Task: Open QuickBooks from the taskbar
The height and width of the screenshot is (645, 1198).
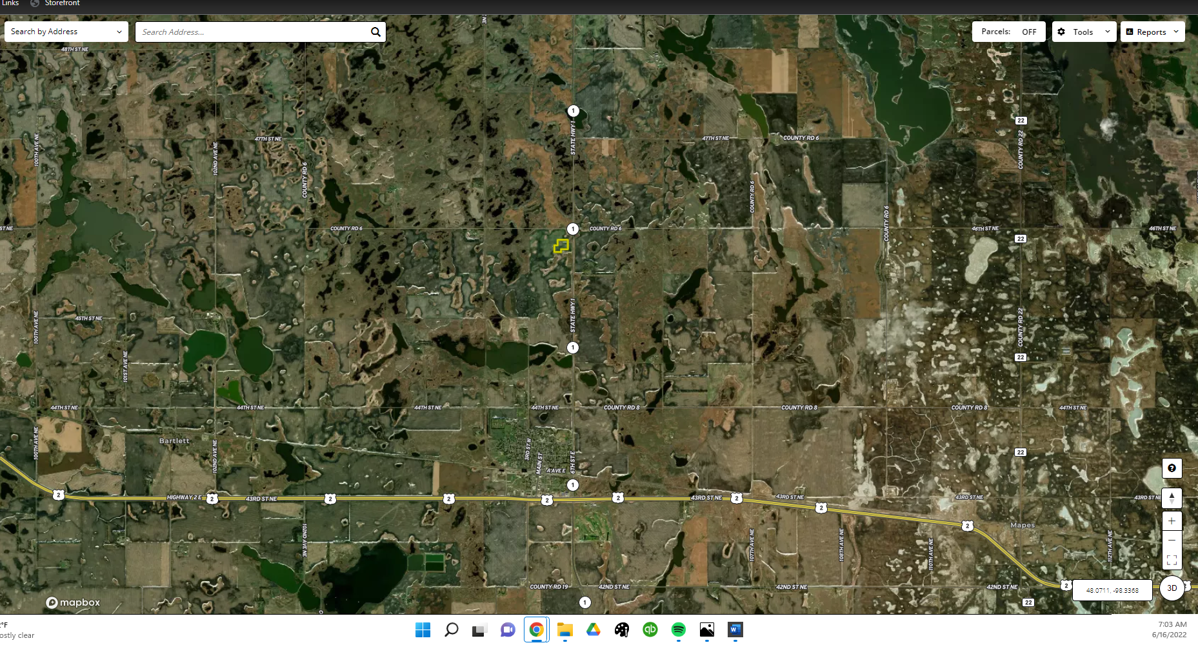Action: coord(650,630)
